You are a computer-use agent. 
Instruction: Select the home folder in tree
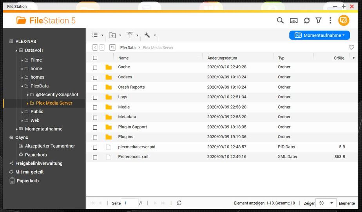click(36, 69)
